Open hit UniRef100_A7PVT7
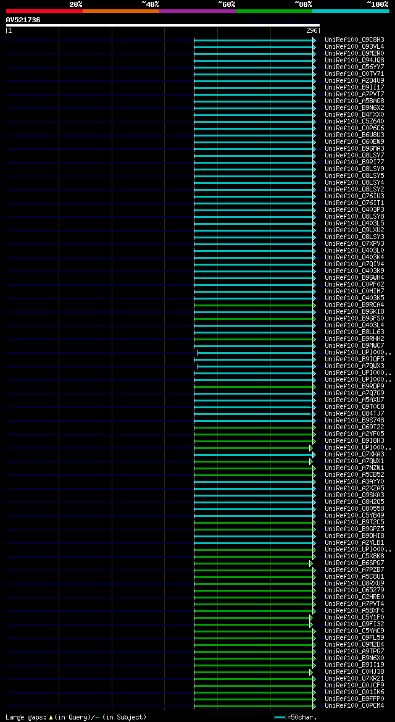This screenshot has width=395, height=722. [354, 94]
